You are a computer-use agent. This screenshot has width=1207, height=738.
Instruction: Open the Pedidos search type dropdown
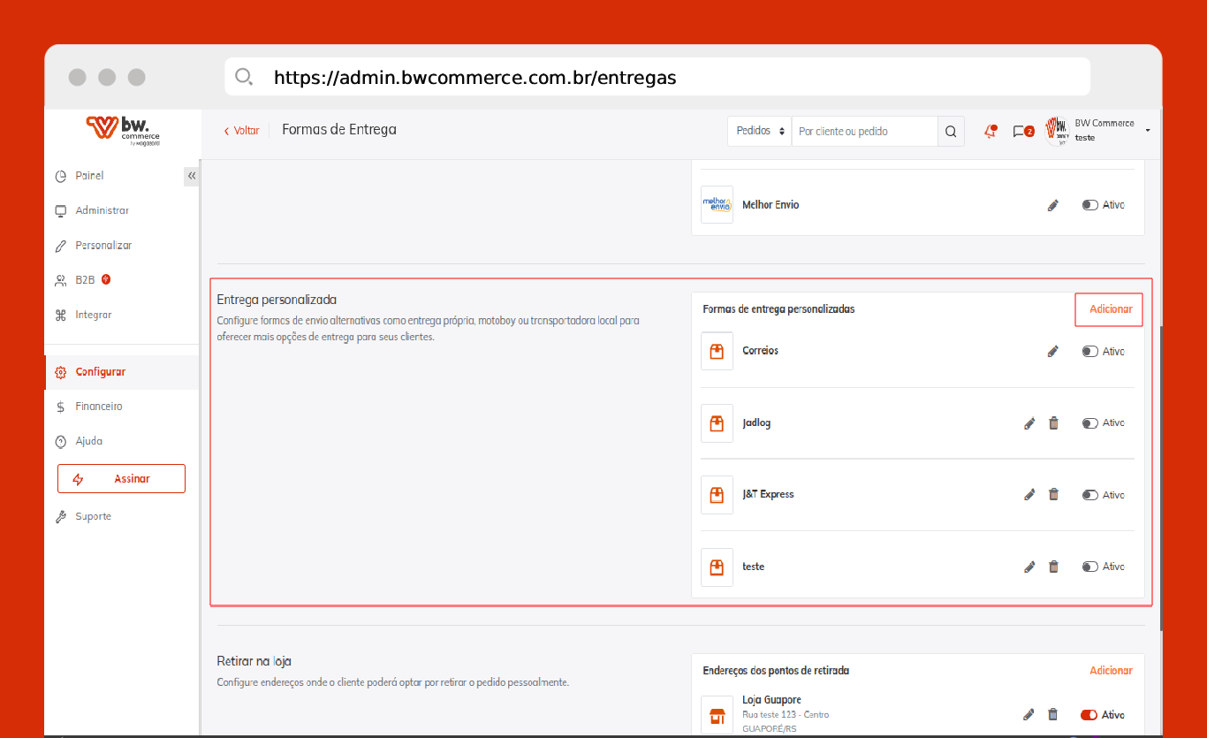click(760, 131)
